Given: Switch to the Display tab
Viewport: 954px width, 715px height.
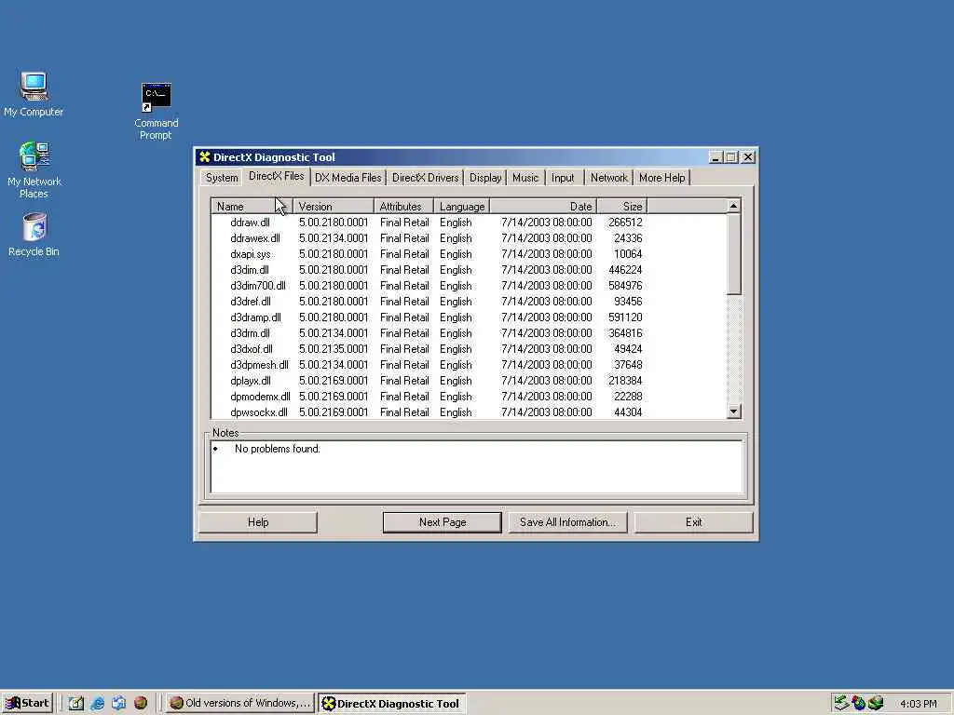Looking at the screenshot, I should click(485, 178).
